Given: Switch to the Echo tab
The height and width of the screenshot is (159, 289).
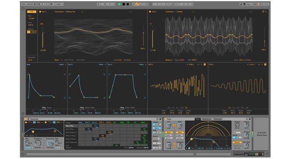Looking at the screenshot, I should click(197, 119).
